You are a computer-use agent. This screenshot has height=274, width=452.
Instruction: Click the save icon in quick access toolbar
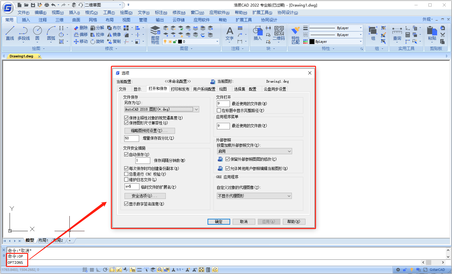[33, 5]
